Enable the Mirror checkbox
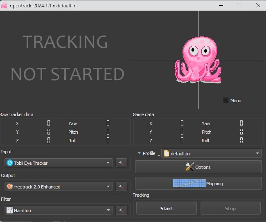Screen dimensions: 266x222 pos(225,100)
